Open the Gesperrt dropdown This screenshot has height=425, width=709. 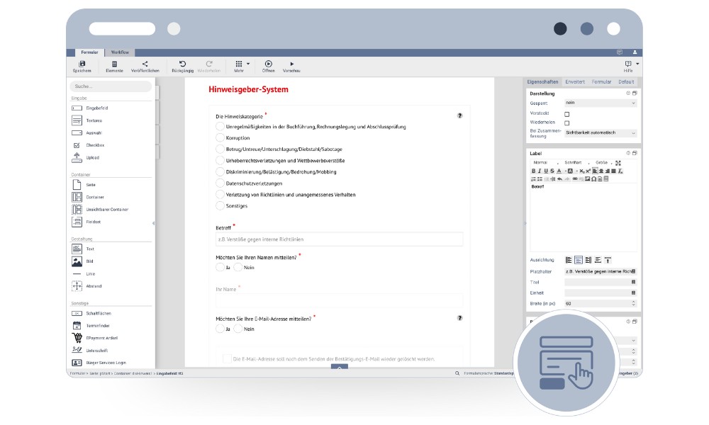coord(601,103)
